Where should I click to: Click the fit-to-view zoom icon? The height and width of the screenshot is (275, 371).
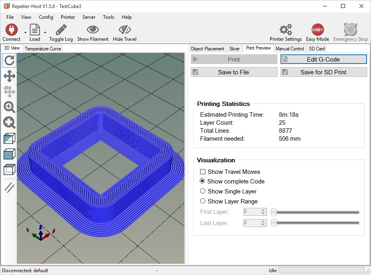[10, 123]
